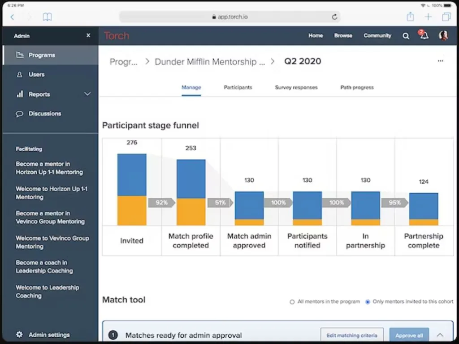The image size is (459, 344).
Task: Click the Dunder Mifflin Mentorship breadcrumb link
Action: pyautogui.click(x=210, y=61)
